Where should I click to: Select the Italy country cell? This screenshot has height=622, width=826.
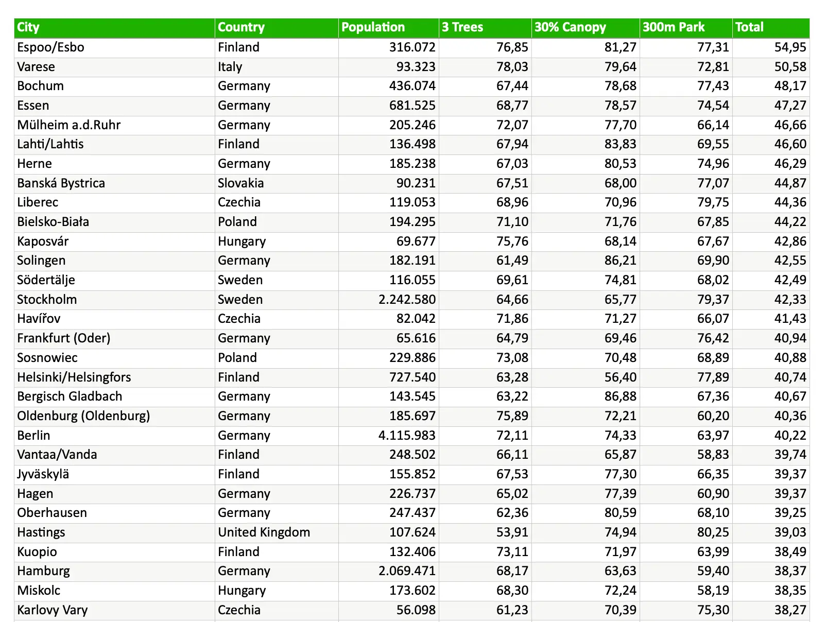coord(277,67)
